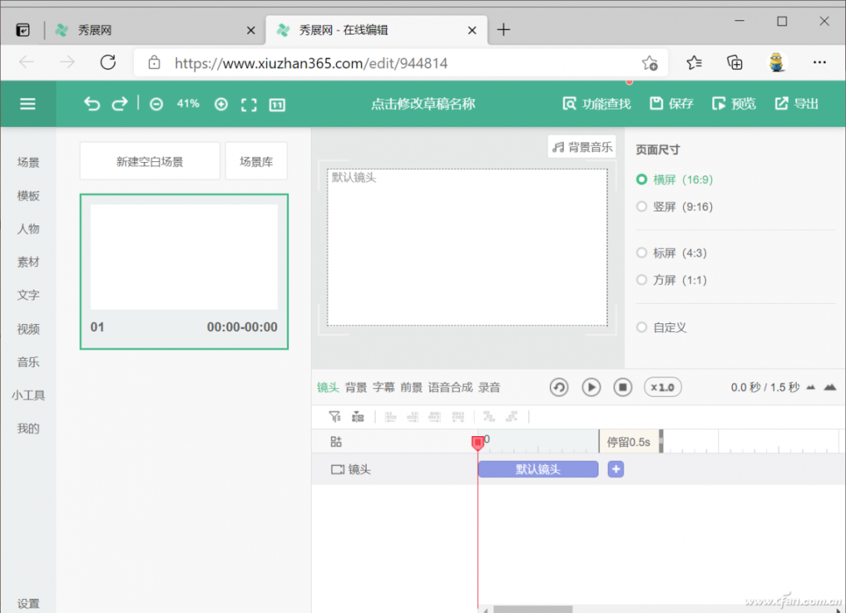Open 素材 materials in left sidebar
Screen dimensions: 846x613
coord(28,262)
